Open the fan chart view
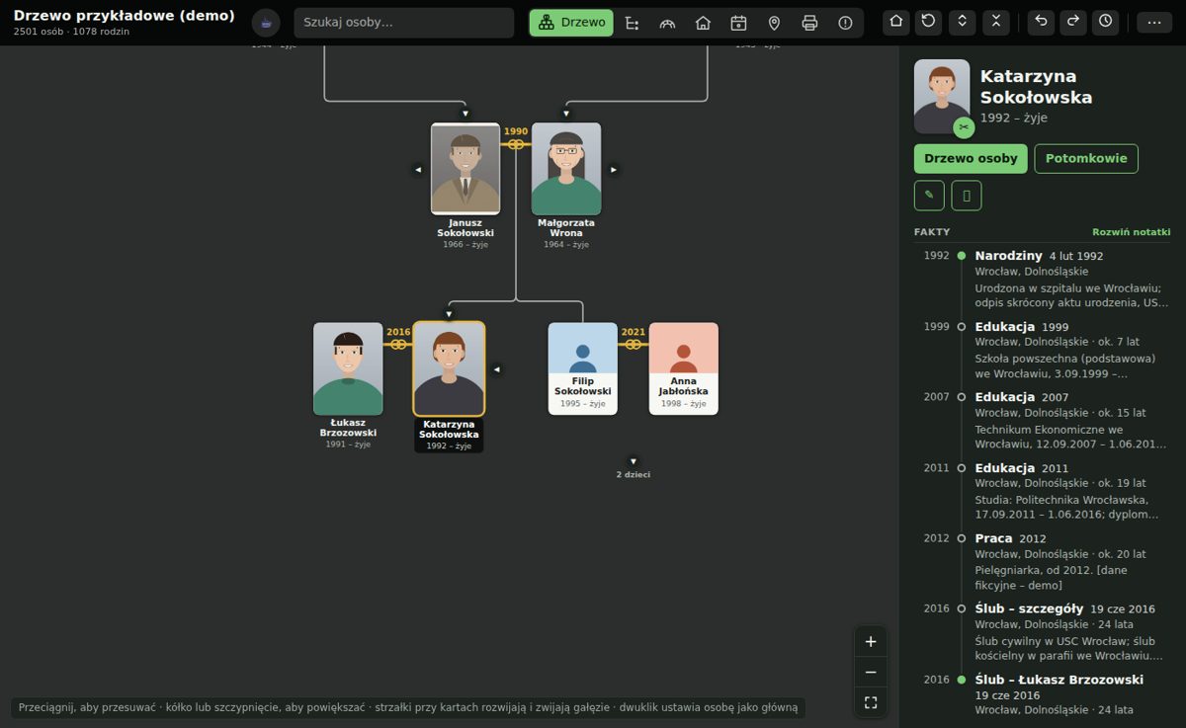This screenshot has width=1186, height=728. pyautogui.click(x=667, y=23)
